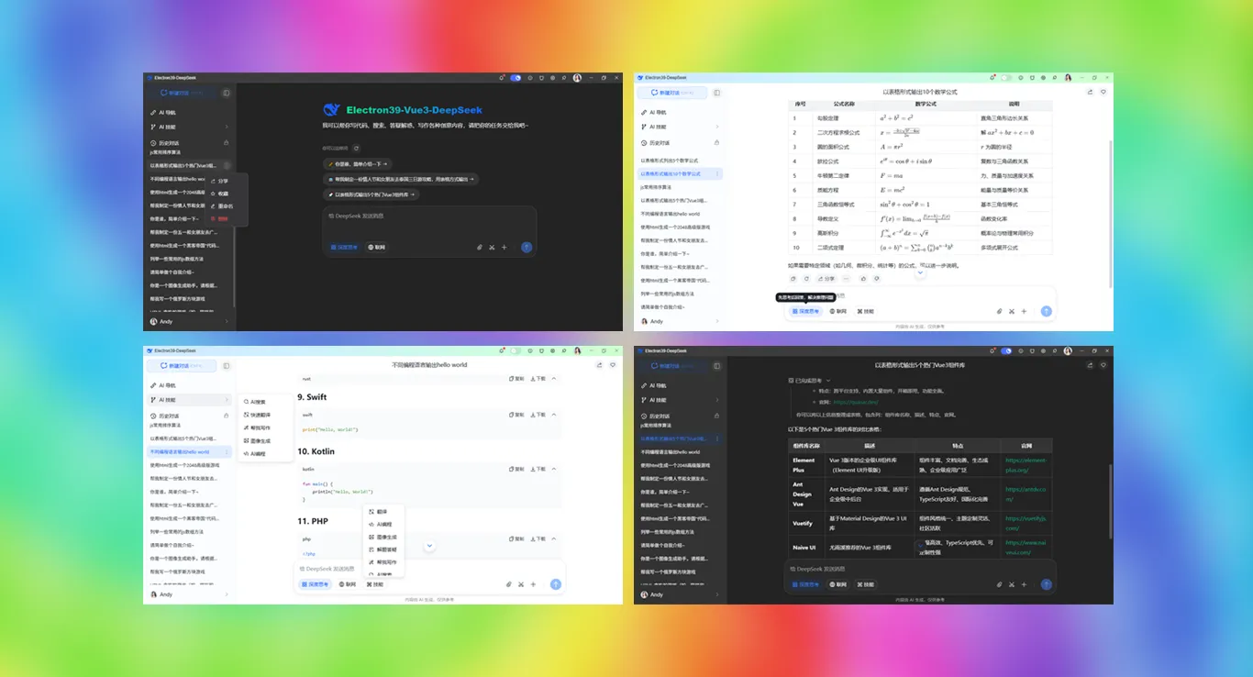Click the scissors icon in the hello world window
Screen dimensions: 1253x677
pos(521,583)
